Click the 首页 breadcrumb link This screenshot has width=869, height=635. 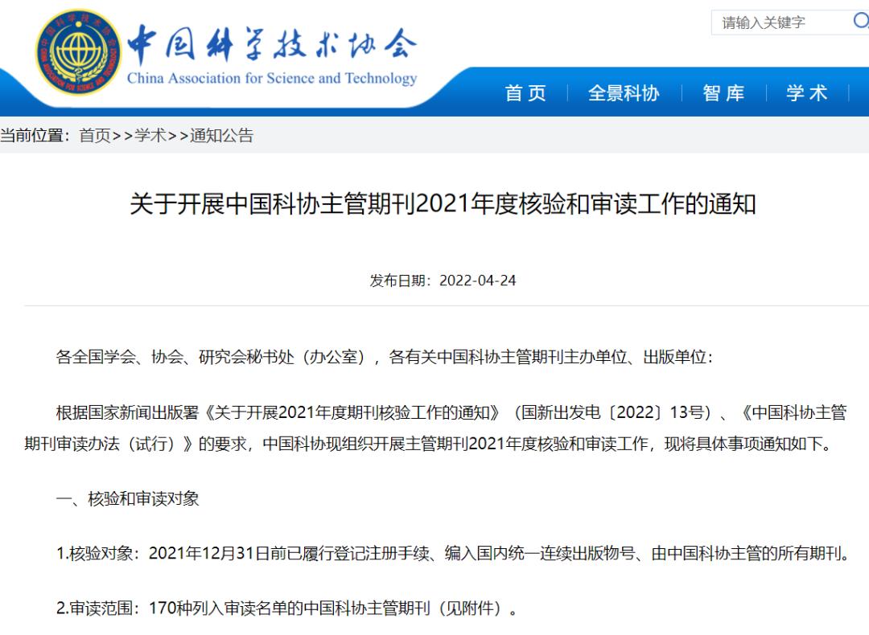coord(94,136)
